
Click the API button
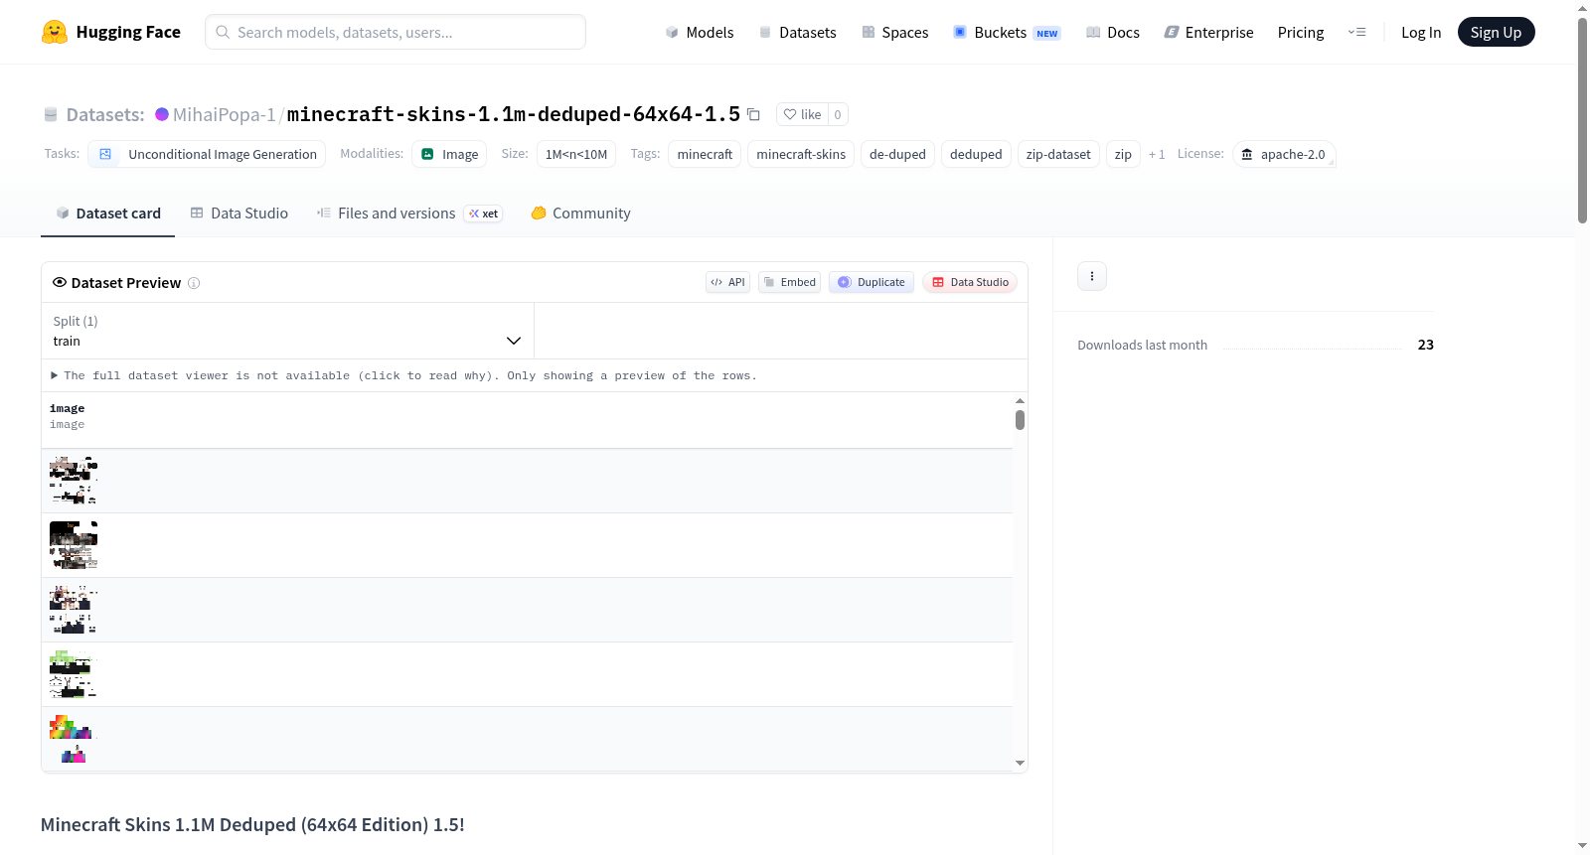pos(727,282)
